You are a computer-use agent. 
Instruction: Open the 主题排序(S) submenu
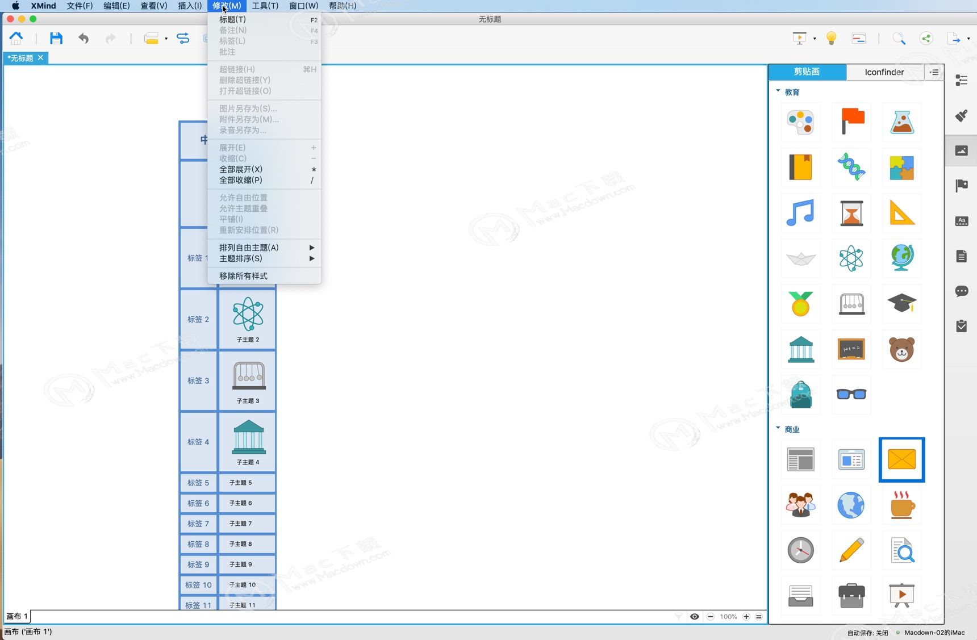[265, 258]
